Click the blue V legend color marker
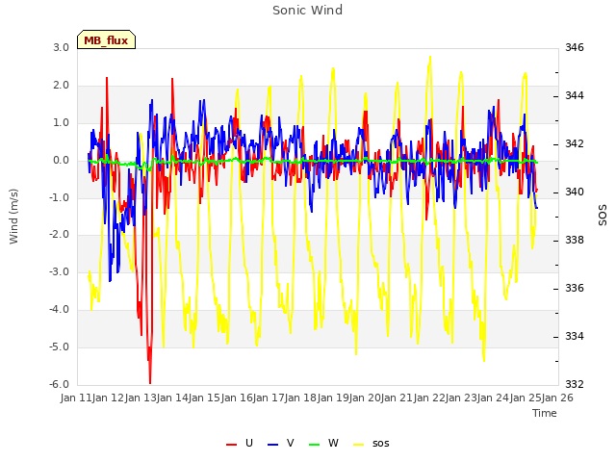 pyautogui.click(x=272, y=445)
